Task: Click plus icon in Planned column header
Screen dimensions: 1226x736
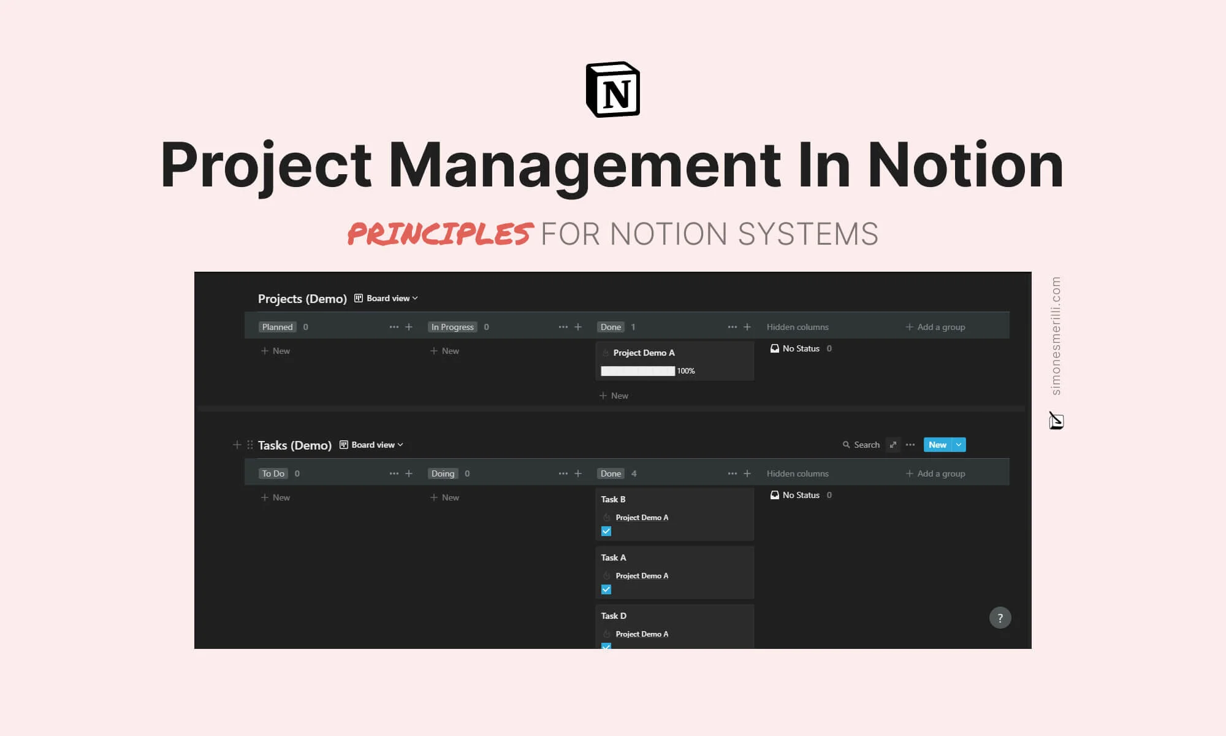Action: [409, 327]
